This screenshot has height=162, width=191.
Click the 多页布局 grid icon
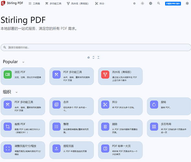[154, 127]
